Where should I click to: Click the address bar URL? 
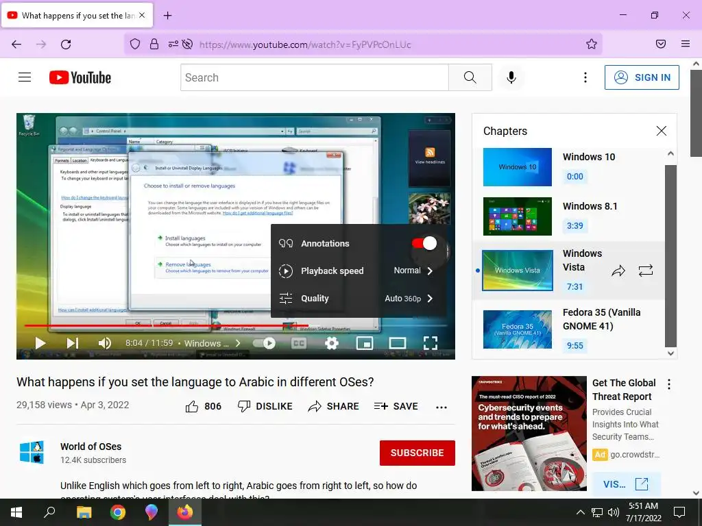click(x=305, y=45)
